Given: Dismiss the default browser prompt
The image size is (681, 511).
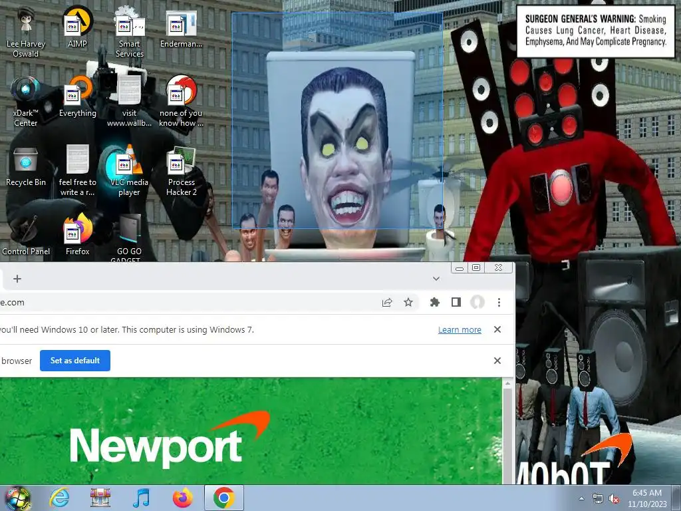Looking at the screenshot, I should tap(497, 361).
